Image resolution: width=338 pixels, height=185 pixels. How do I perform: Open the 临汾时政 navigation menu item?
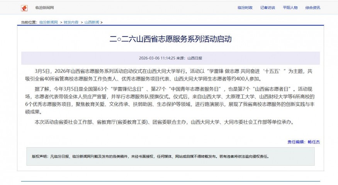click(245, 8)
